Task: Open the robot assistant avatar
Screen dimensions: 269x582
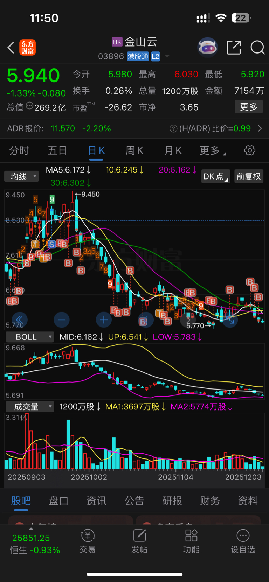Action: click(x=207, y=47)
